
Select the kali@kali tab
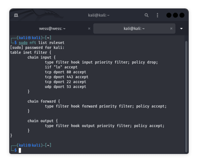coord(132,29)
